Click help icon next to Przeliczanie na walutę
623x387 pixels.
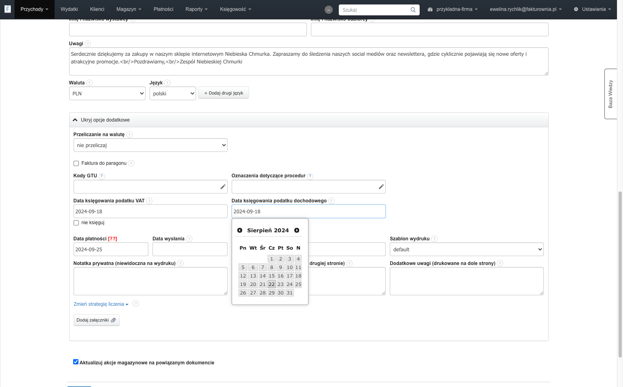tap(129, 135)
